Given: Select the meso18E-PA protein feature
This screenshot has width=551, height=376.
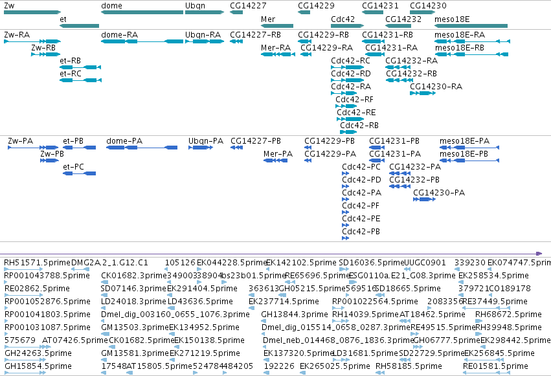Looking at the screenshot, I should 469,148.
